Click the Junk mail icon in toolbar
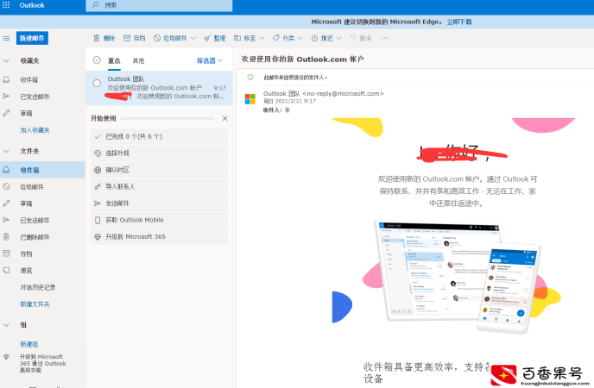The image size is (594, 388). [157, 38]
